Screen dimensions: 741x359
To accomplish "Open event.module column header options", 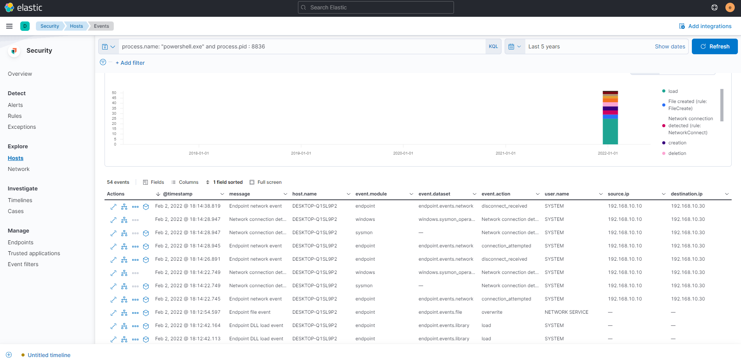I will [411, 194].
